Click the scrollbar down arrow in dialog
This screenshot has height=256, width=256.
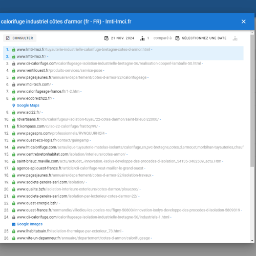[x=252, y=241]
